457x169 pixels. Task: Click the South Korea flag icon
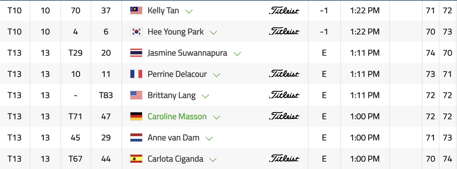pos(136,32)
